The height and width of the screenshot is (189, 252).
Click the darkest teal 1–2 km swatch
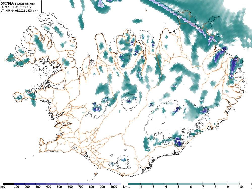[134, 184]
